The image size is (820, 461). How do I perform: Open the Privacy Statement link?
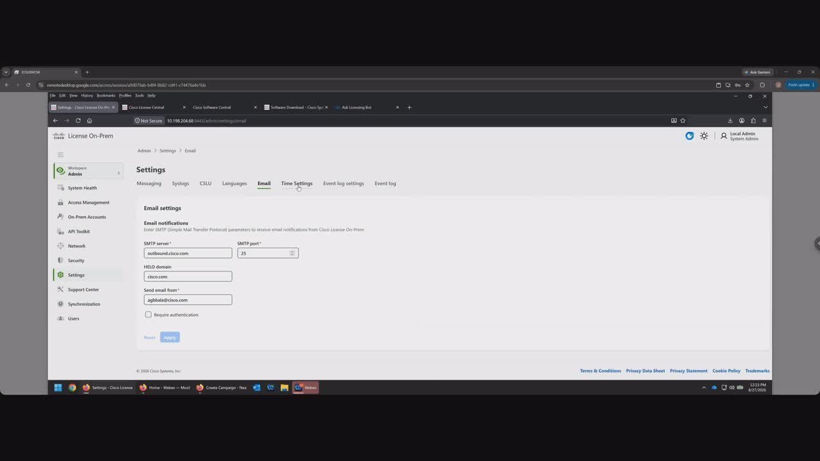tap(689, 371)
